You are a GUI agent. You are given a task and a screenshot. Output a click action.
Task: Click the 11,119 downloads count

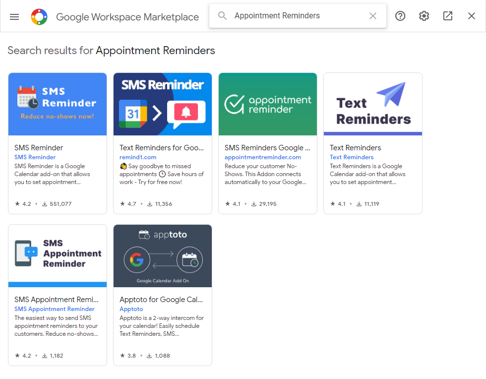click(368, 204)
